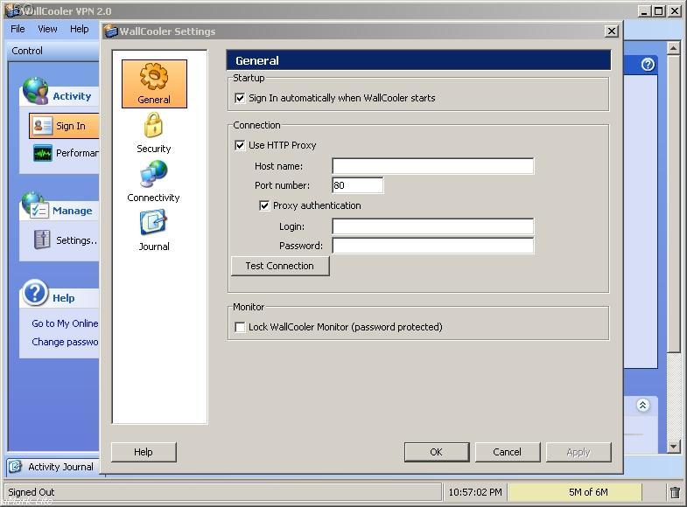Click the Help button in Settings dialog

pos(144,452)
